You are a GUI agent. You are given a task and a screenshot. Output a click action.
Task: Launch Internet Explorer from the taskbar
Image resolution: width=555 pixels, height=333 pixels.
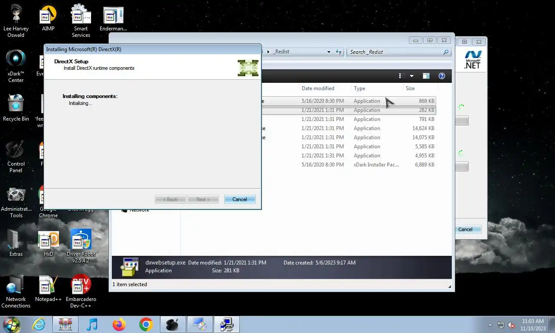[39, 324]
